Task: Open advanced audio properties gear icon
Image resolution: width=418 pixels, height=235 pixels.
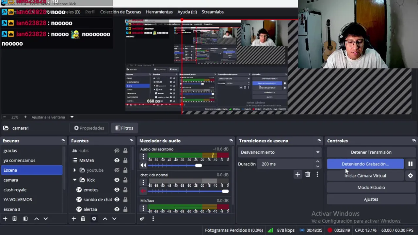Action: (x=142, y=219)
